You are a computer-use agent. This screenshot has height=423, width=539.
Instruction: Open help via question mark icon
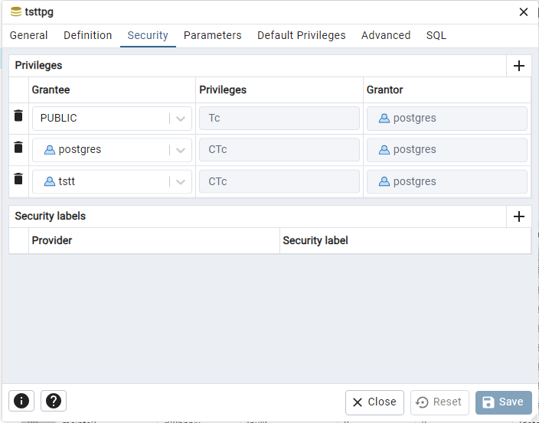pyautogui.click(x=54, y=401)
